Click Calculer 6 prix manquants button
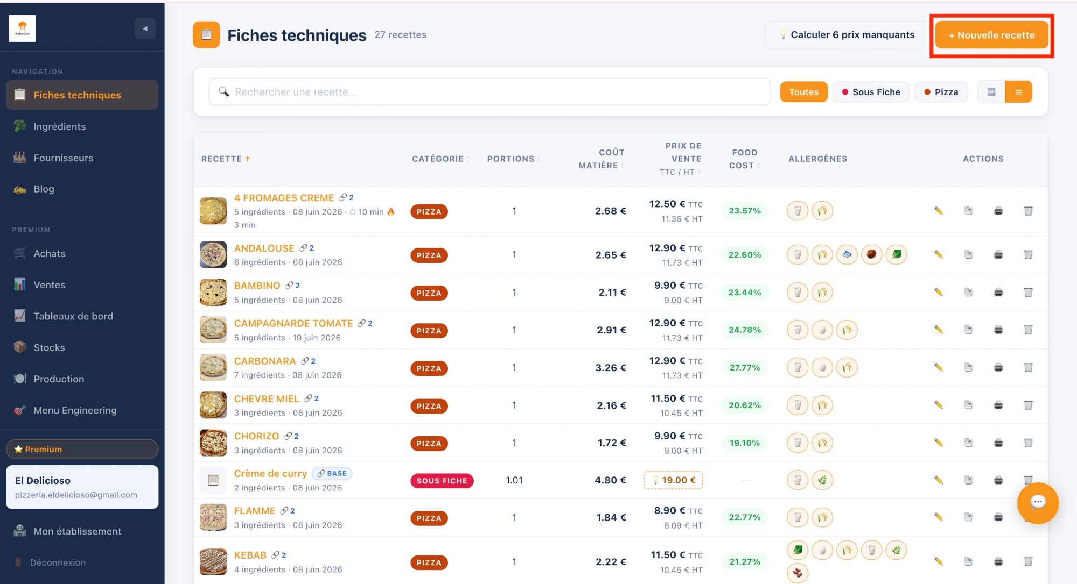This screenshot has width=1077, height=584. click(847, 35)
